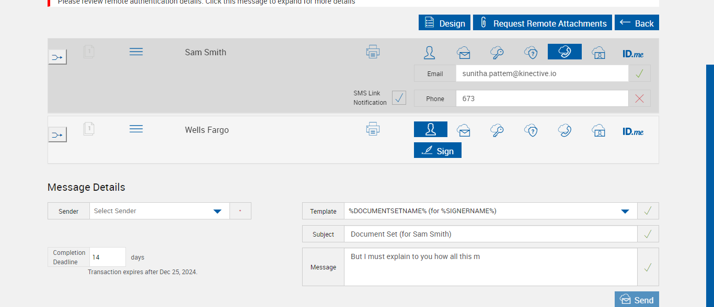
Task: Open the Select Sender dropdown
Action: [x=217, y=211]
